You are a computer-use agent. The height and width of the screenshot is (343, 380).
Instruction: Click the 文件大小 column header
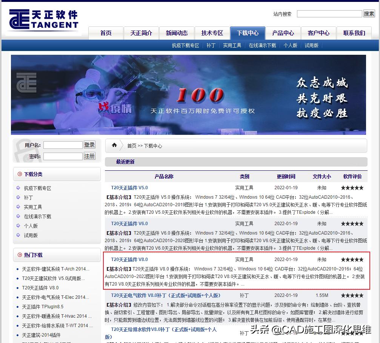point(322,176)
